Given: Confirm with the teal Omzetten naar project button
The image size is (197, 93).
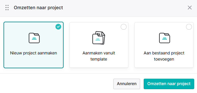Looking at the screenshot, I should pyautogui.click(x=169, y=84).
